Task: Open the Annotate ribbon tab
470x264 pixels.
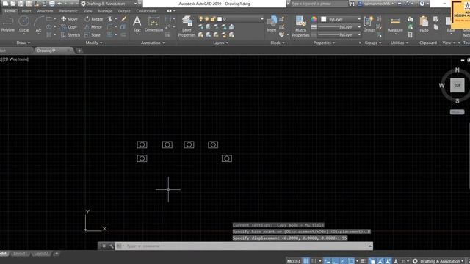Action: pyautogui.click(x=45, y=11)
